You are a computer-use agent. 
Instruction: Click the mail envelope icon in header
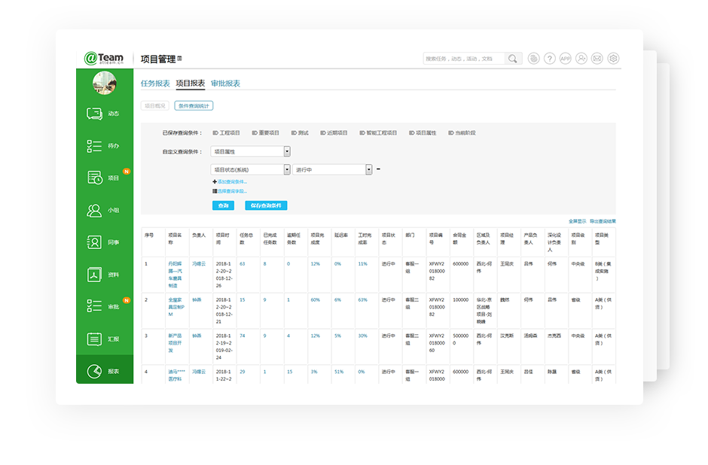(597, 59)
